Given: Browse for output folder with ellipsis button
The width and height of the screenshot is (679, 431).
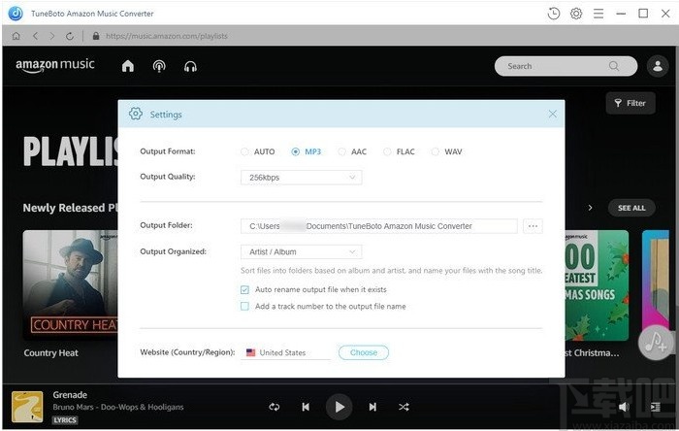Looking at the screenshot, I should pos(533,226).
